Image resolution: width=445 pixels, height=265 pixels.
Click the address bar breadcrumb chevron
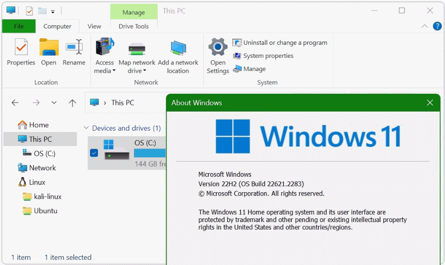105,103
